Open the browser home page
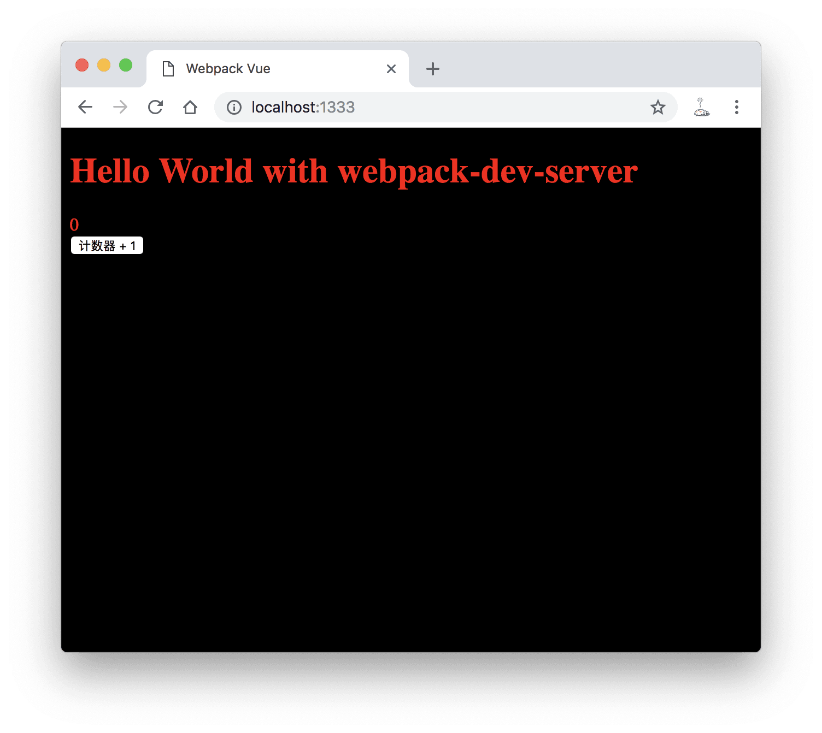822x733 pixels. (x=190, y=107)
